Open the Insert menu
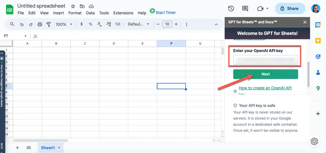Image resolution: width=326 pixels, height=153 pixels. click(x=58, y=13)
